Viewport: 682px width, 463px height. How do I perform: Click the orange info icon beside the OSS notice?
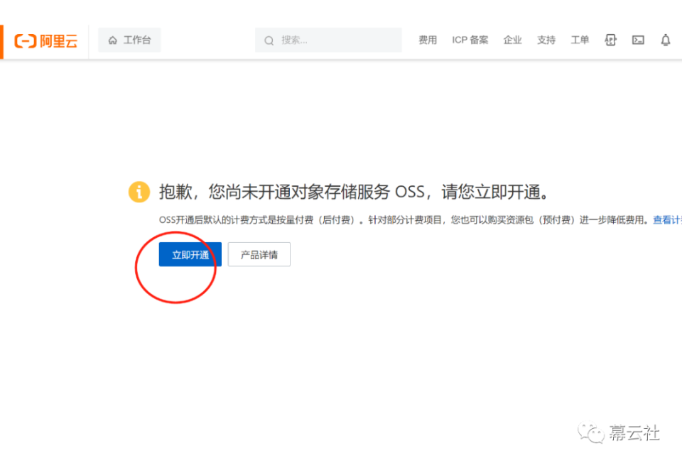click(139, 192)
